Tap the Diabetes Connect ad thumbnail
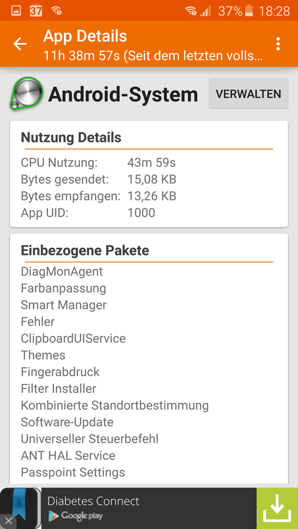The image size is (298, 529). tap(21, 508)
